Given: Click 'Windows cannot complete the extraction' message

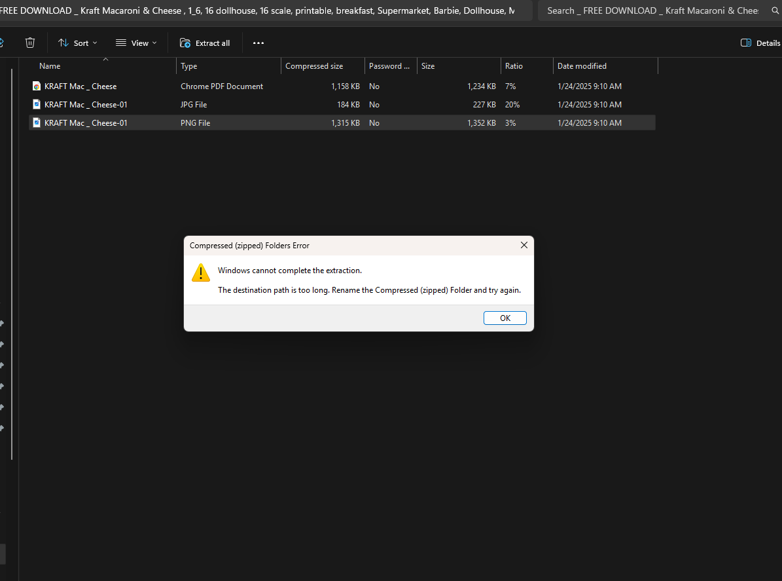Looking at the screenshot, I should coord(290,271).
